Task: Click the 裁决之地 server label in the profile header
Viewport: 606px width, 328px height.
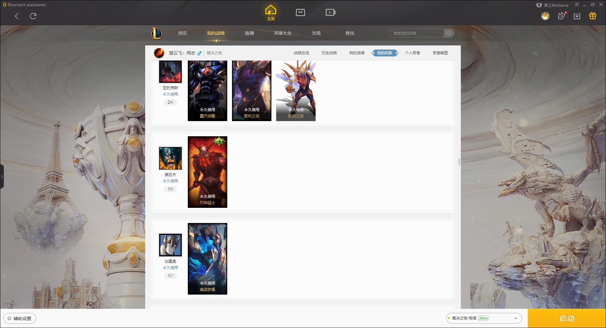Action: tap(214, 53)
